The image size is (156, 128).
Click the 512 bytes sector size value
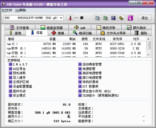62,121
